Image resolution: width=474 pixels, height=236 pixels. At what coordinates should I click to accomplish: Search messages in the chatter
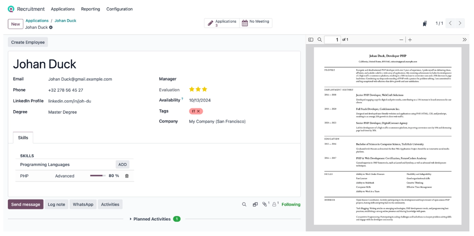[x=244, y=204]
